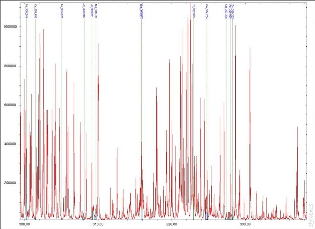This screenshot has height=229, width=315.
Task: Click the Cu_327,395 line label
Action: pyautogui.click(x=226, y=12)
